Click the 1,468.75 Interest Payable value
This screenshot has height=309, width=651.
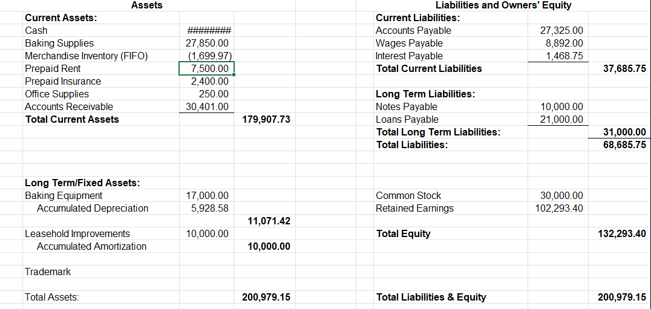pos(564,56)
